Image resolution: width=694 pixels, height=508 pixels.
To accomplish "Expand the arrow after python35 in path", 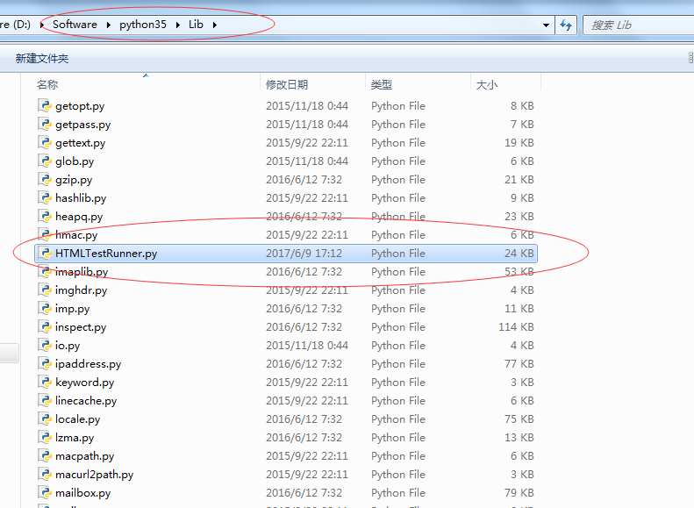I will pyautogui.click(x=177, y=25).
